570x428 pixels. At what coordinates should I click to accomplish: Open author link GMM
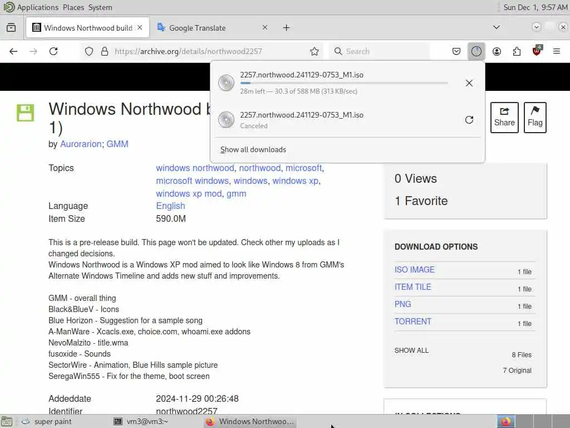point(117,144)
